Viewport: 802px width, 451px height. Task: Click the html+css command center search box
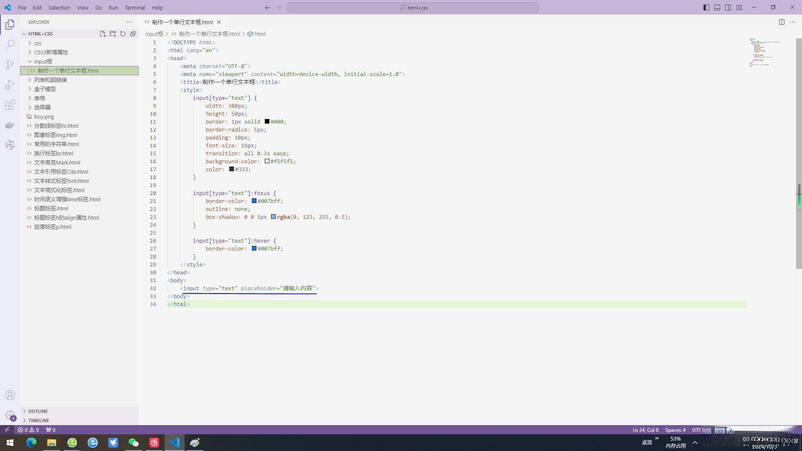tap(413, 8)
